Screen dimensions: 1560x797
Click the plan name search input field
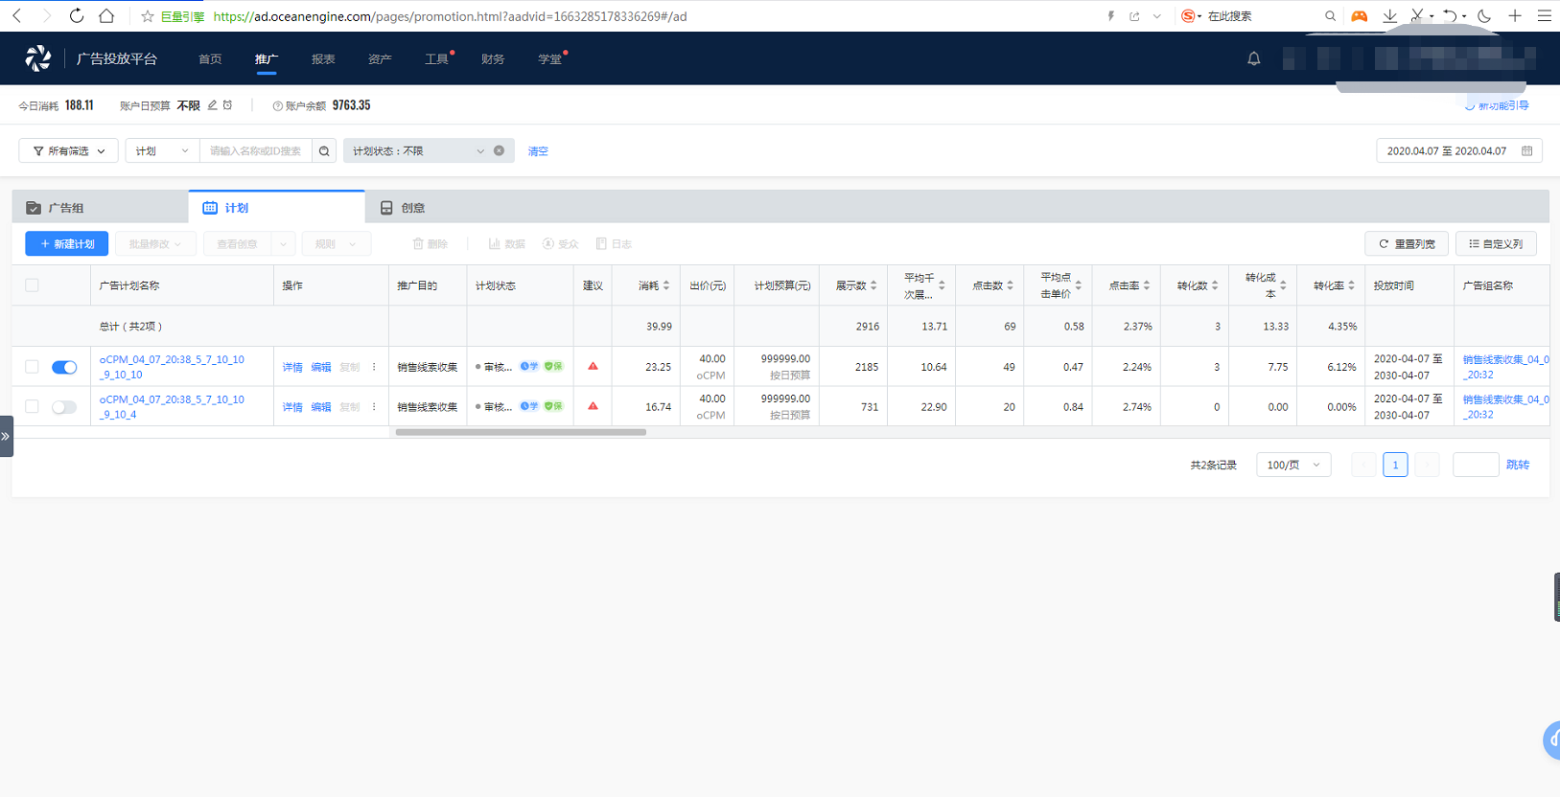click(x=255, y=151)
